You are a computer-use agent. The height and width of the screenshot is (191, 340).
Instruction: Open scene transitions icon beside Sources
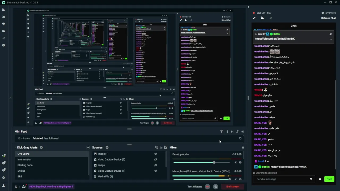click(88, 147)
